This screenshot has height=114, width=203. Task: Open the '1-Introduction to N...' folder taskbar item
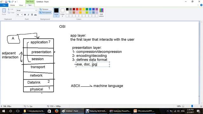click(x=34, y=111)
